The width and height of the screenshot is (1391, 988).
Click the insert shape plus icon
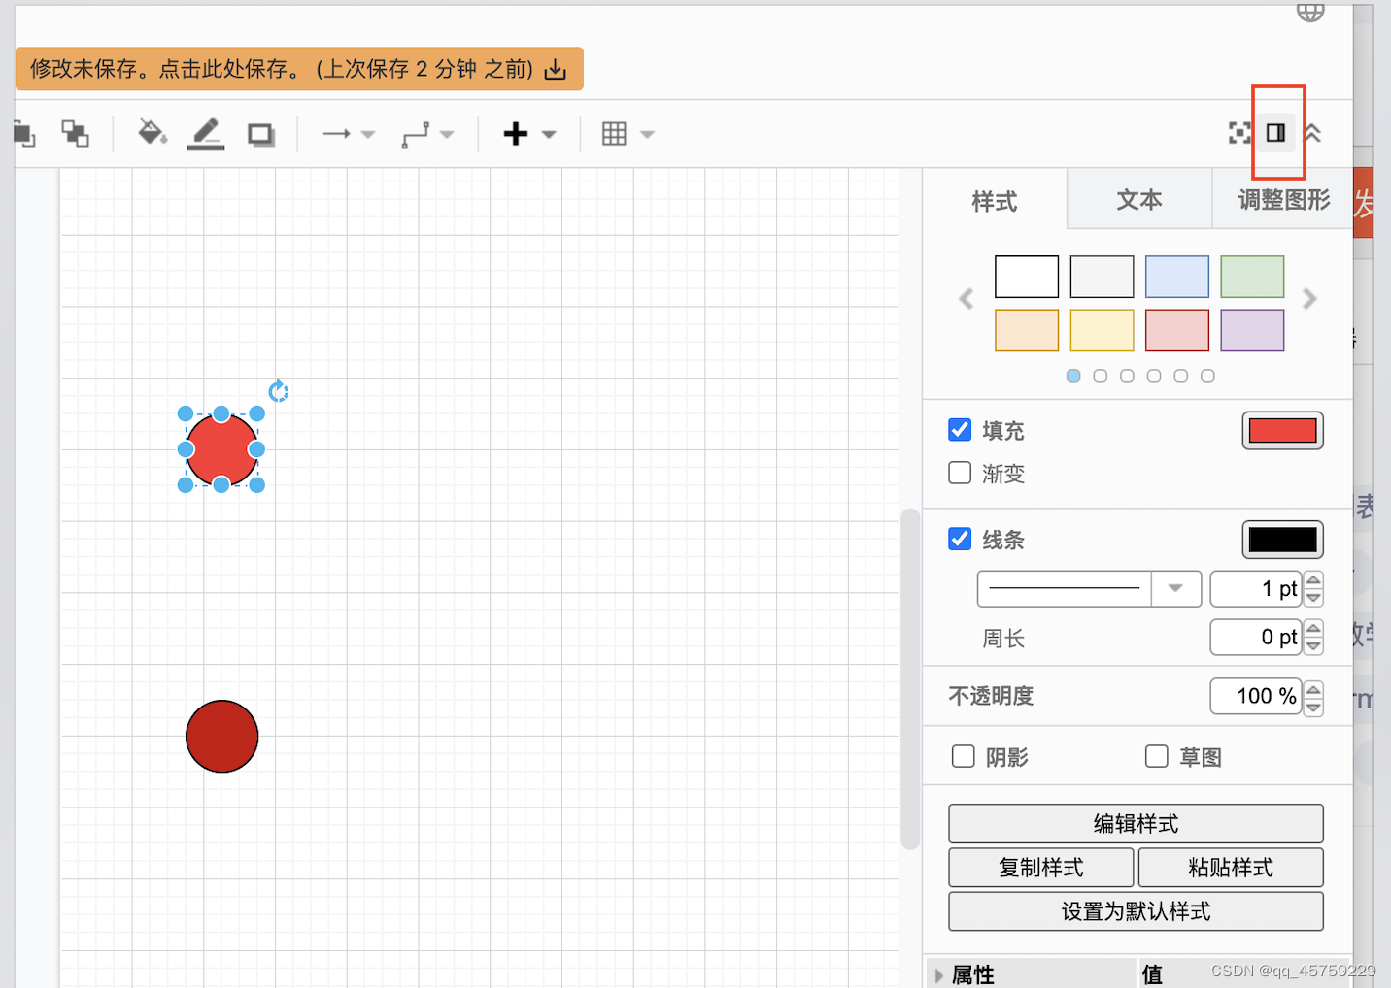pyautogui.click(x=516, y=133)
